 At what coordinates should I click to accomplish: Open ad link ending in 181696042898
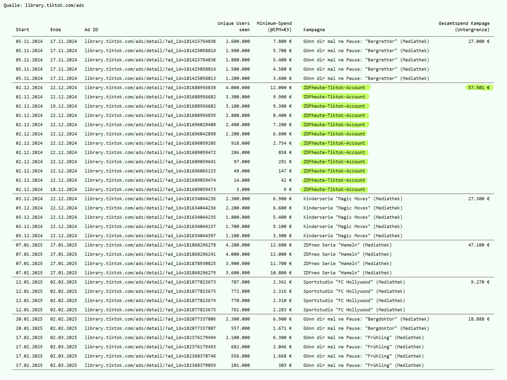(x=150, y=134)
